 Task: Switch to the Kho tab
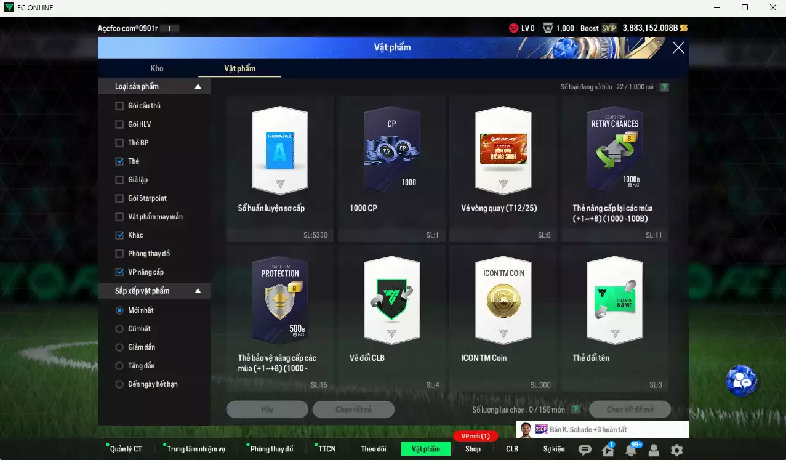157,68
